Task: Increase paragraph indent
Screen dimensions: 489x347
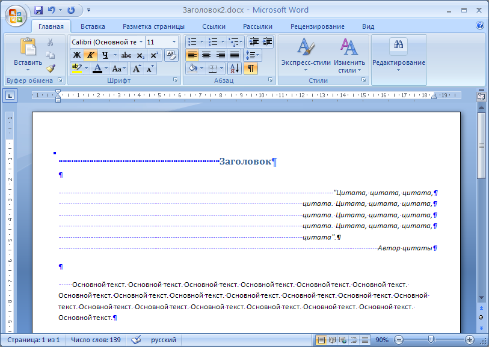Action: pos(267,42)
